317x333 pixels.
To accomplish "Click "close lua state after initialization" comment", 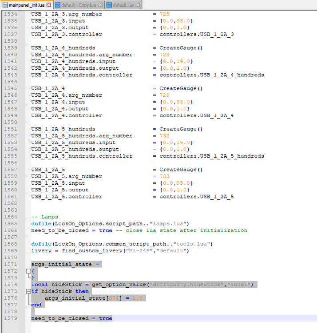I will coord(186,230).
